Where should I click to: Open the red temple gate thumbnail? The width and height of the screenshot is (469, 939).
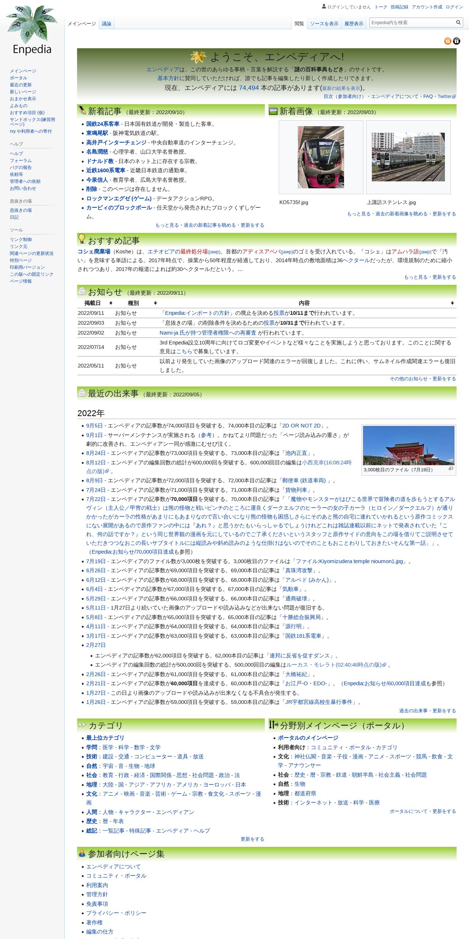pos(409,445)
